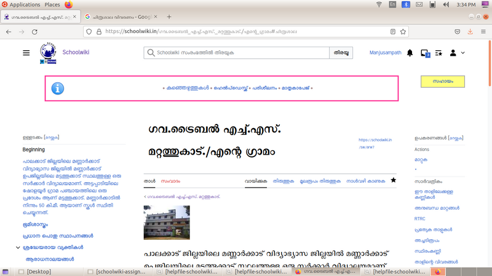The height and width of the screenshot is (276, 492).
Task: Open the മൂലരൂപം തിരുത്തുക source edit tab
Action: tap(320, 181)
